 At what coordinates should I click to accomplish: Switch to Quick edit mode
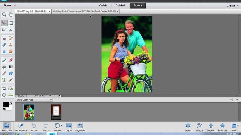pyautogui.click(x=103, y=6)
